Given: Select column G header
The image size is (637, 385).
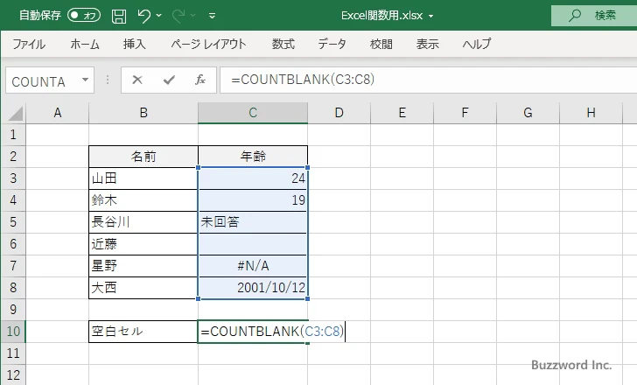Looking at the screenshot, I should 528,113.
